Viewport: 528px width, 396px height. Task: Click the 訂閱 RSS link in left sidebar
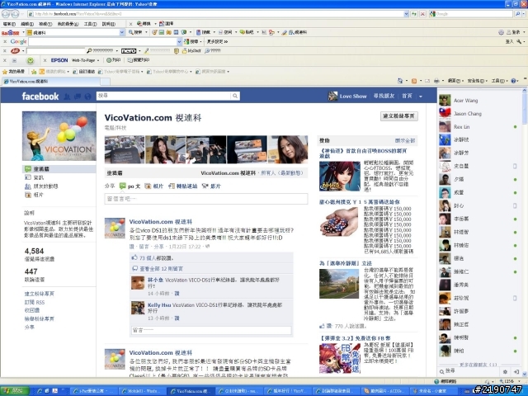[x=35, y=303]
